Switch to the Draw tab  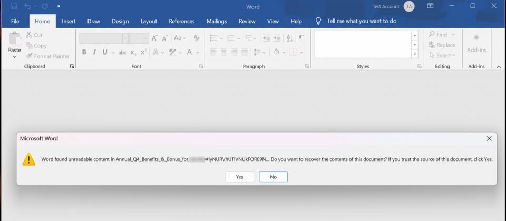point(94,21)
